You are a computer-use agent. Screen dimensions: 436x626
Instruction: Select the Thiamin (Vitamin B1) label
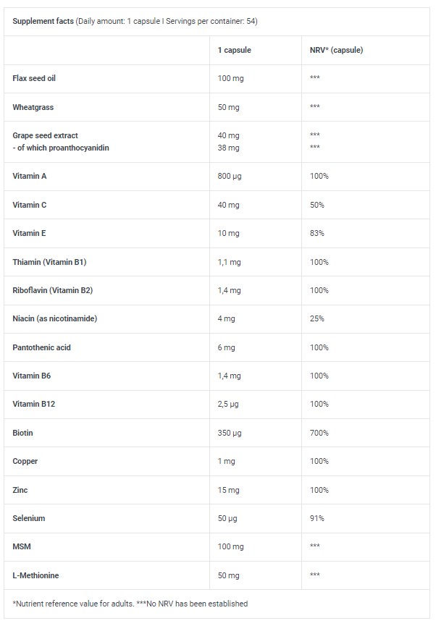[54, 262]
